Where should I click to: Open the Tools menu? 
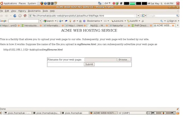(x=45, y=11)
